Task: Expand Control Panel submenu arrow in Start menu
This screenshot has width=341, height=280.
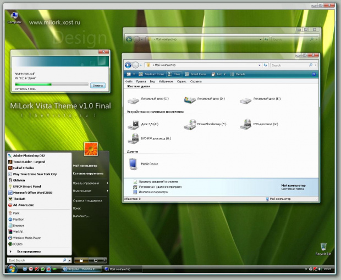Action: pos(107,183)
